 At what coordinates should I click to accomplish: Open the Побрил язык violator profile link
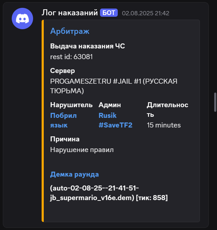point(63,120)
